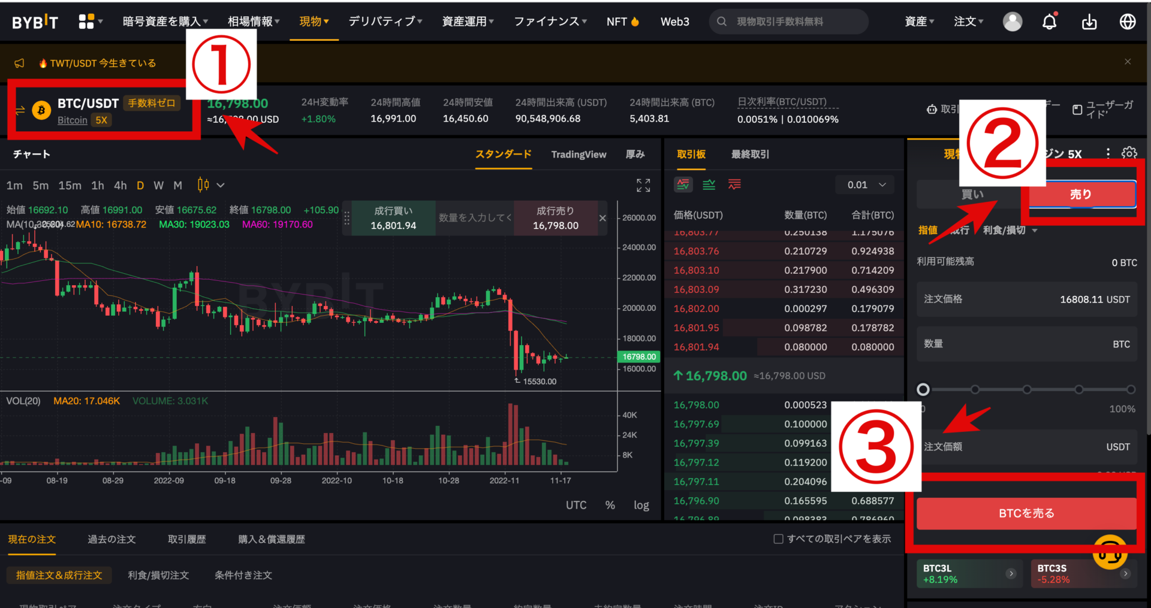
Task: Expand the chart to fullscreen
Action: 643,185
